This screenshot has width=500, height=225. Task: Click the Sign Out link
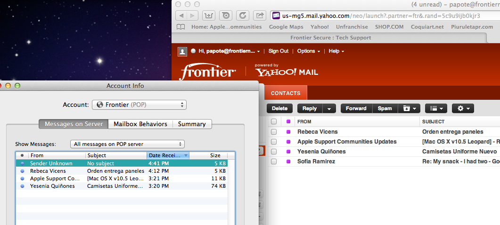[279, 51]
